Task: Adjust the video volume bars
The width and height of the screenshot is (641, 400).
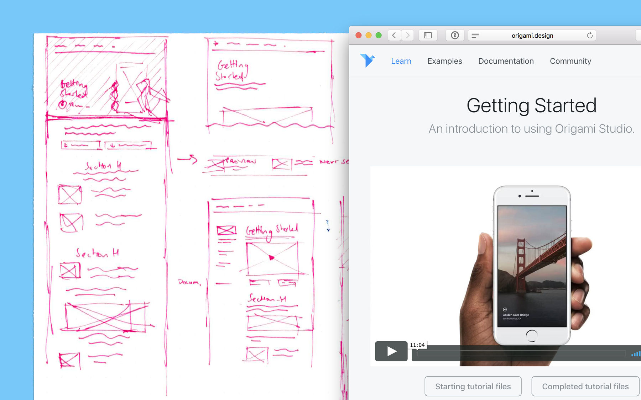Action: 636,354
